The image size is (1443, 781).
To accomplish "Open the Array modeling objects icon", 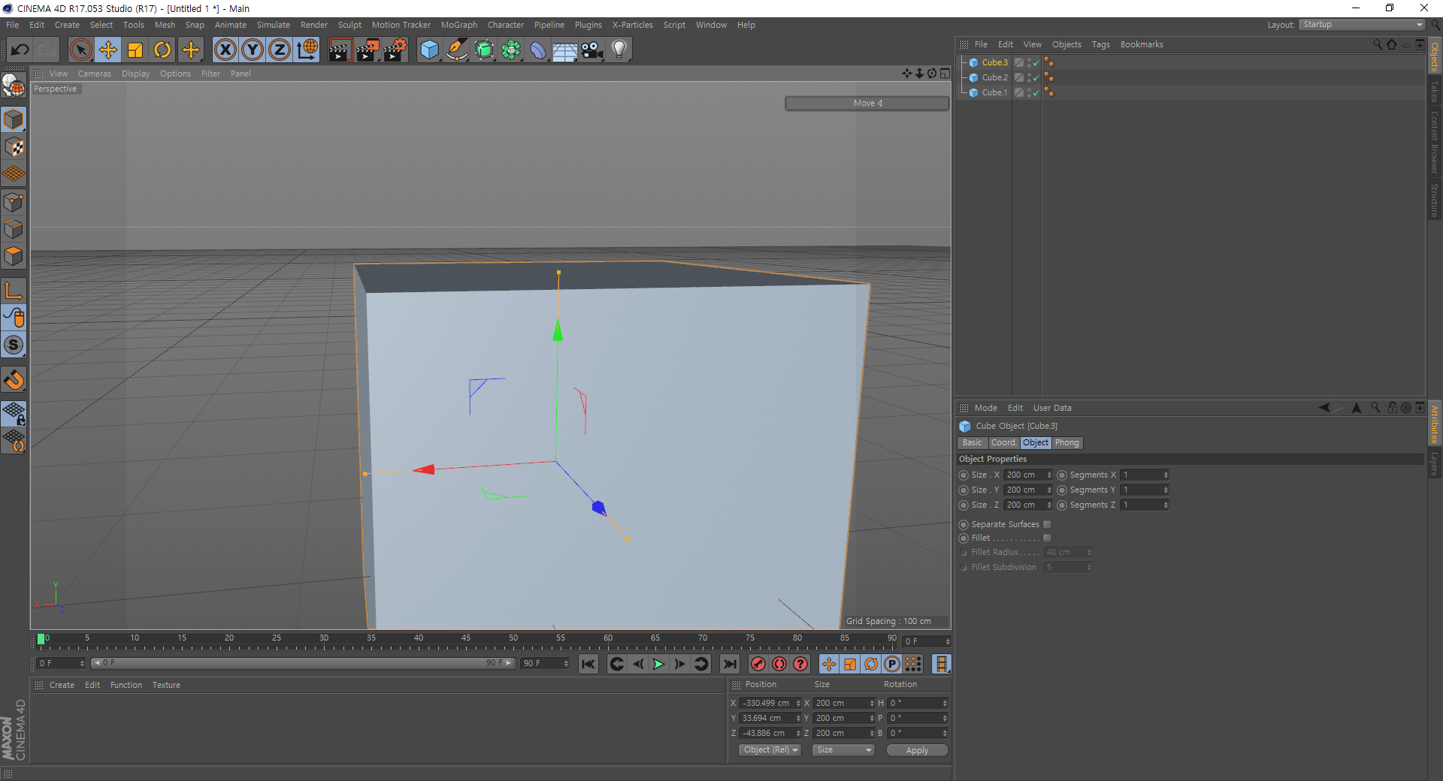I will (511, 50).
